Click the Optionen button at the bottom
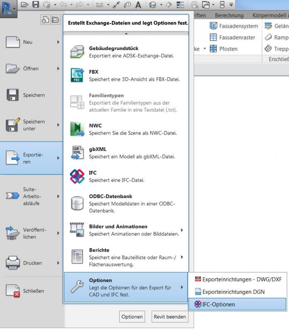This screenshot has height=331, width=289. 132,317
